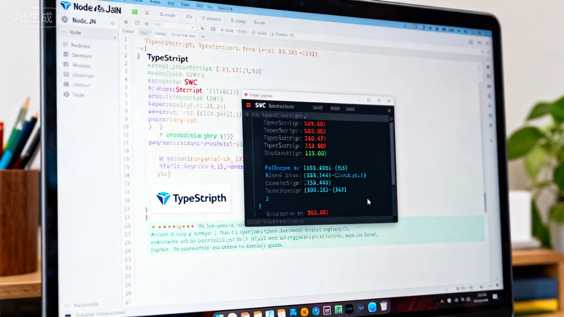This screenshot has height=317, width=564.
Task: Open the Node menu in the menu bar
Action: [x=155, y=2]
